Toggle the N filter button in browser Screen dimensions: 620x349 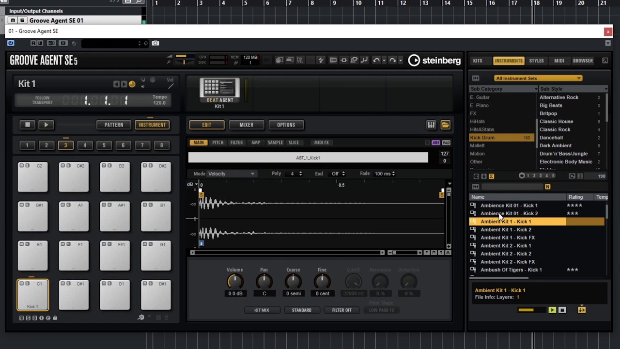[547, 187]
